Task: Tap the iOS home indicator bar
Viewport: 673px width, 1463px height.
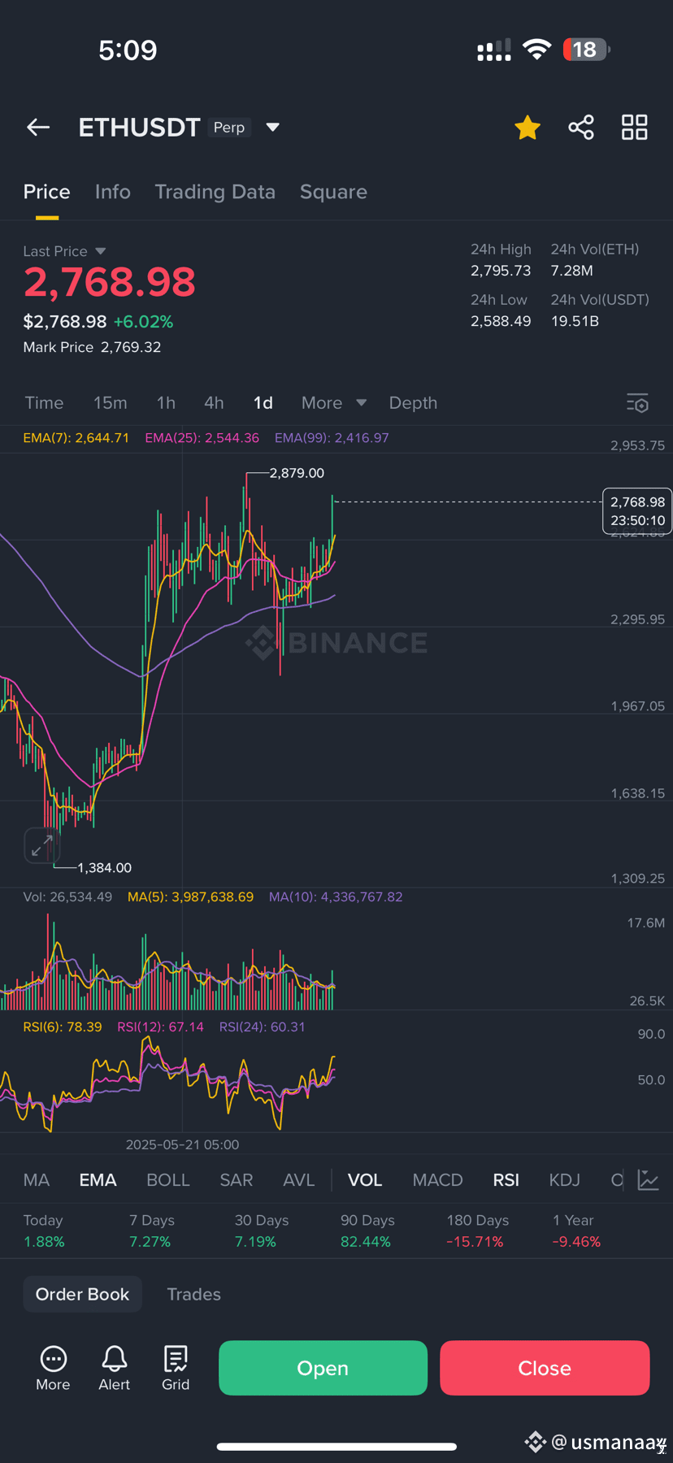Action: click(x=336, y=1447)
